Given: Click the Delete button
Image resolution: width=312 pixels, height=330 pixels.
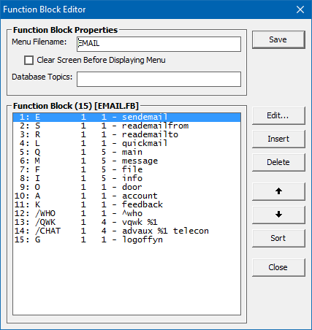Looking at the screenshot, I should tap(278, 162).
